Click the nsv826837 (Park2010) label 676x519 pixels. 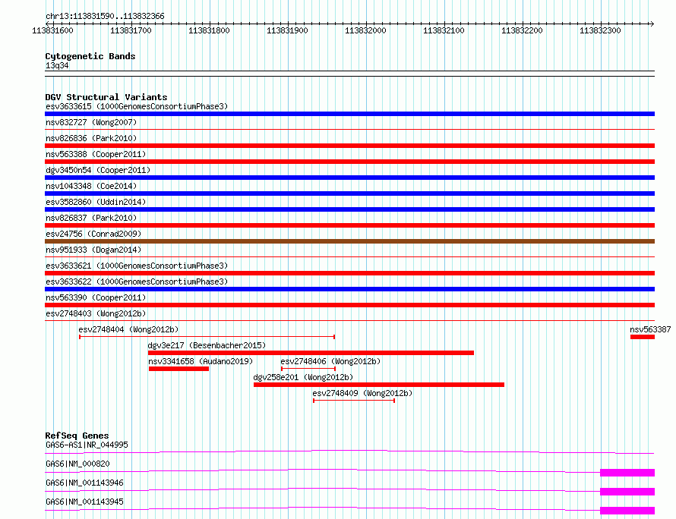91,218
